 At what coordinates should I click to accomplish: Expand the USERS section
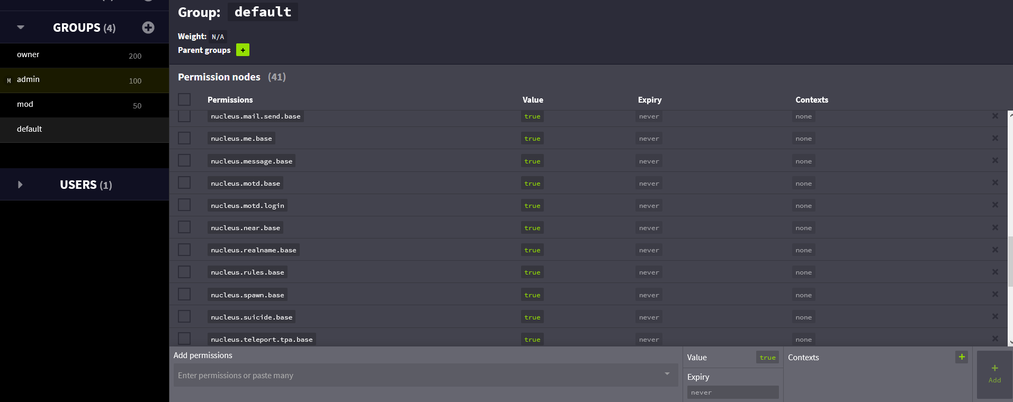pos(21,185)
